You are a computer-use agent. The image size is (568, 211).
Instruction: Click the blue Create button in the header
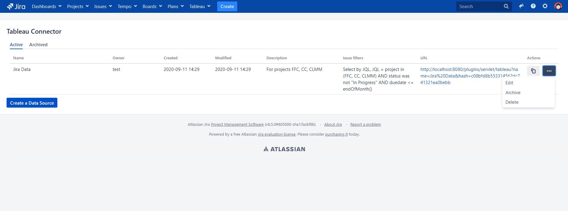tap(227, 6)
